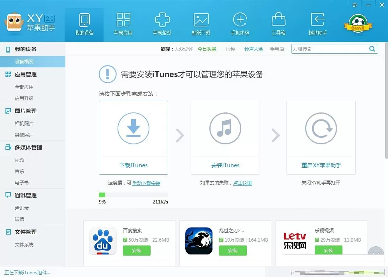Open the 苹果游戏 gamepad icon
The image size is (388, 277).
pos(162,20)
